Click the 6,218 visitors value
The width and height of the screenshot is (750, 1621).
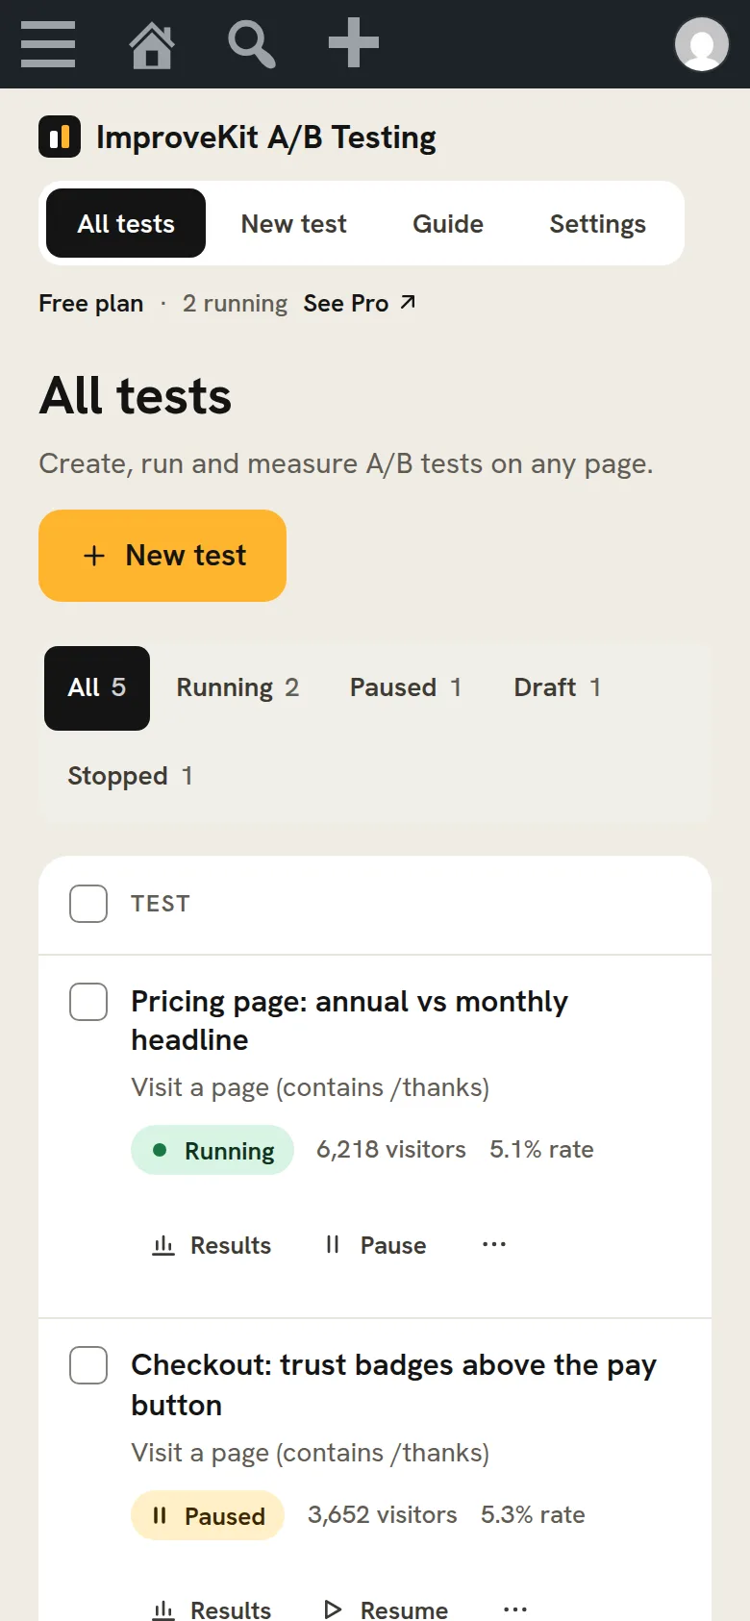point(391,1150)
